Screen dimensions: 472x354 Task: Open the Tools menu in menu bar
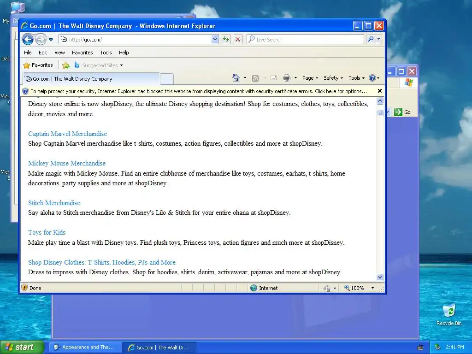click(x=106, y=53)
